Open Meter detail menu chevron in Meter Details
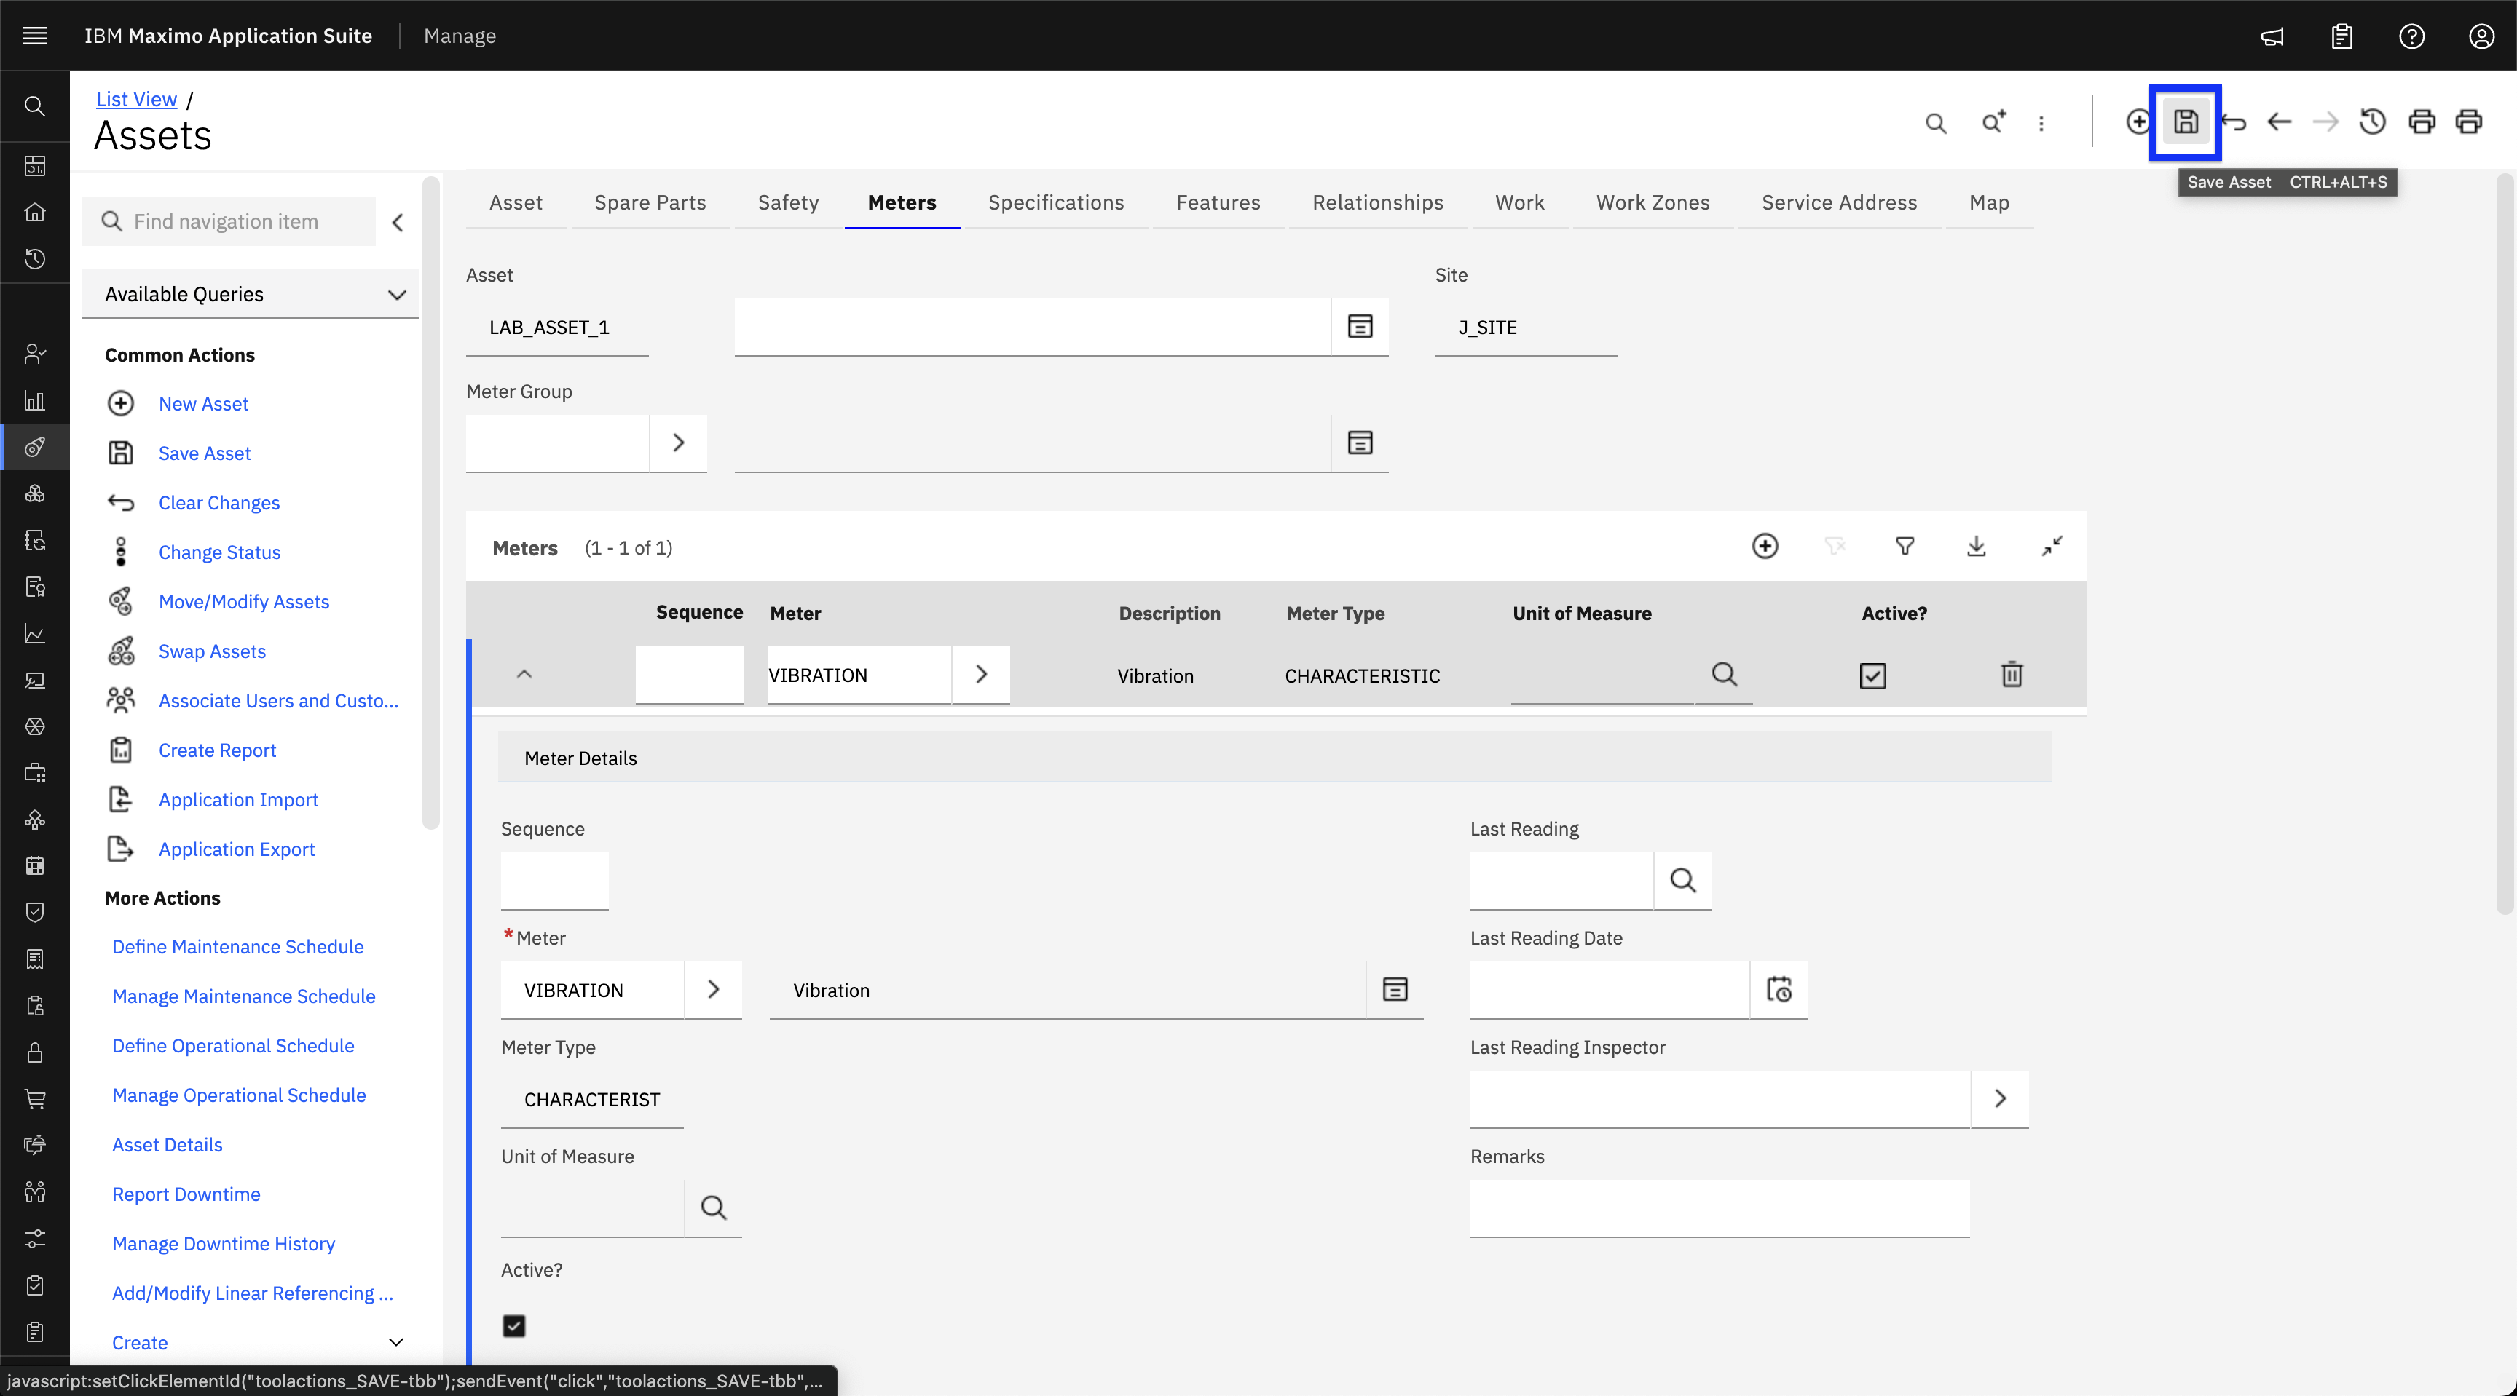Viewport: 2517px width, 1396px height. (x=713, y=990)
